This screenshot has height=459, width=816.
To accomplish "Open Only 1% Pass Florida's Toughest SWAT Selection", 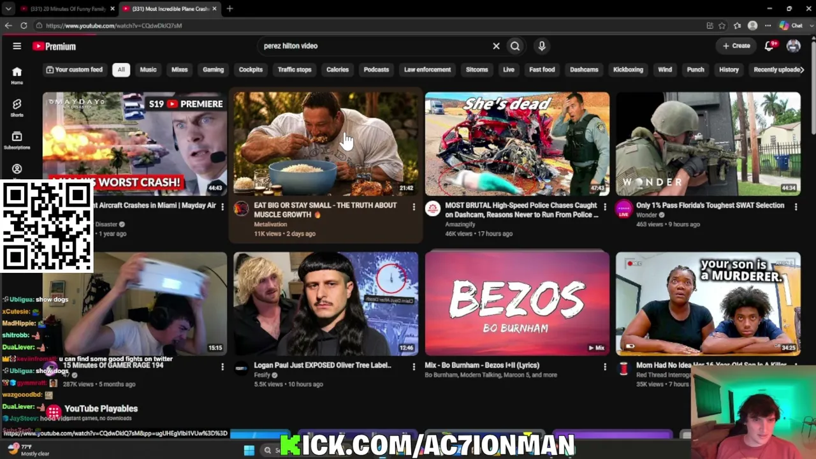I will 710,205.
